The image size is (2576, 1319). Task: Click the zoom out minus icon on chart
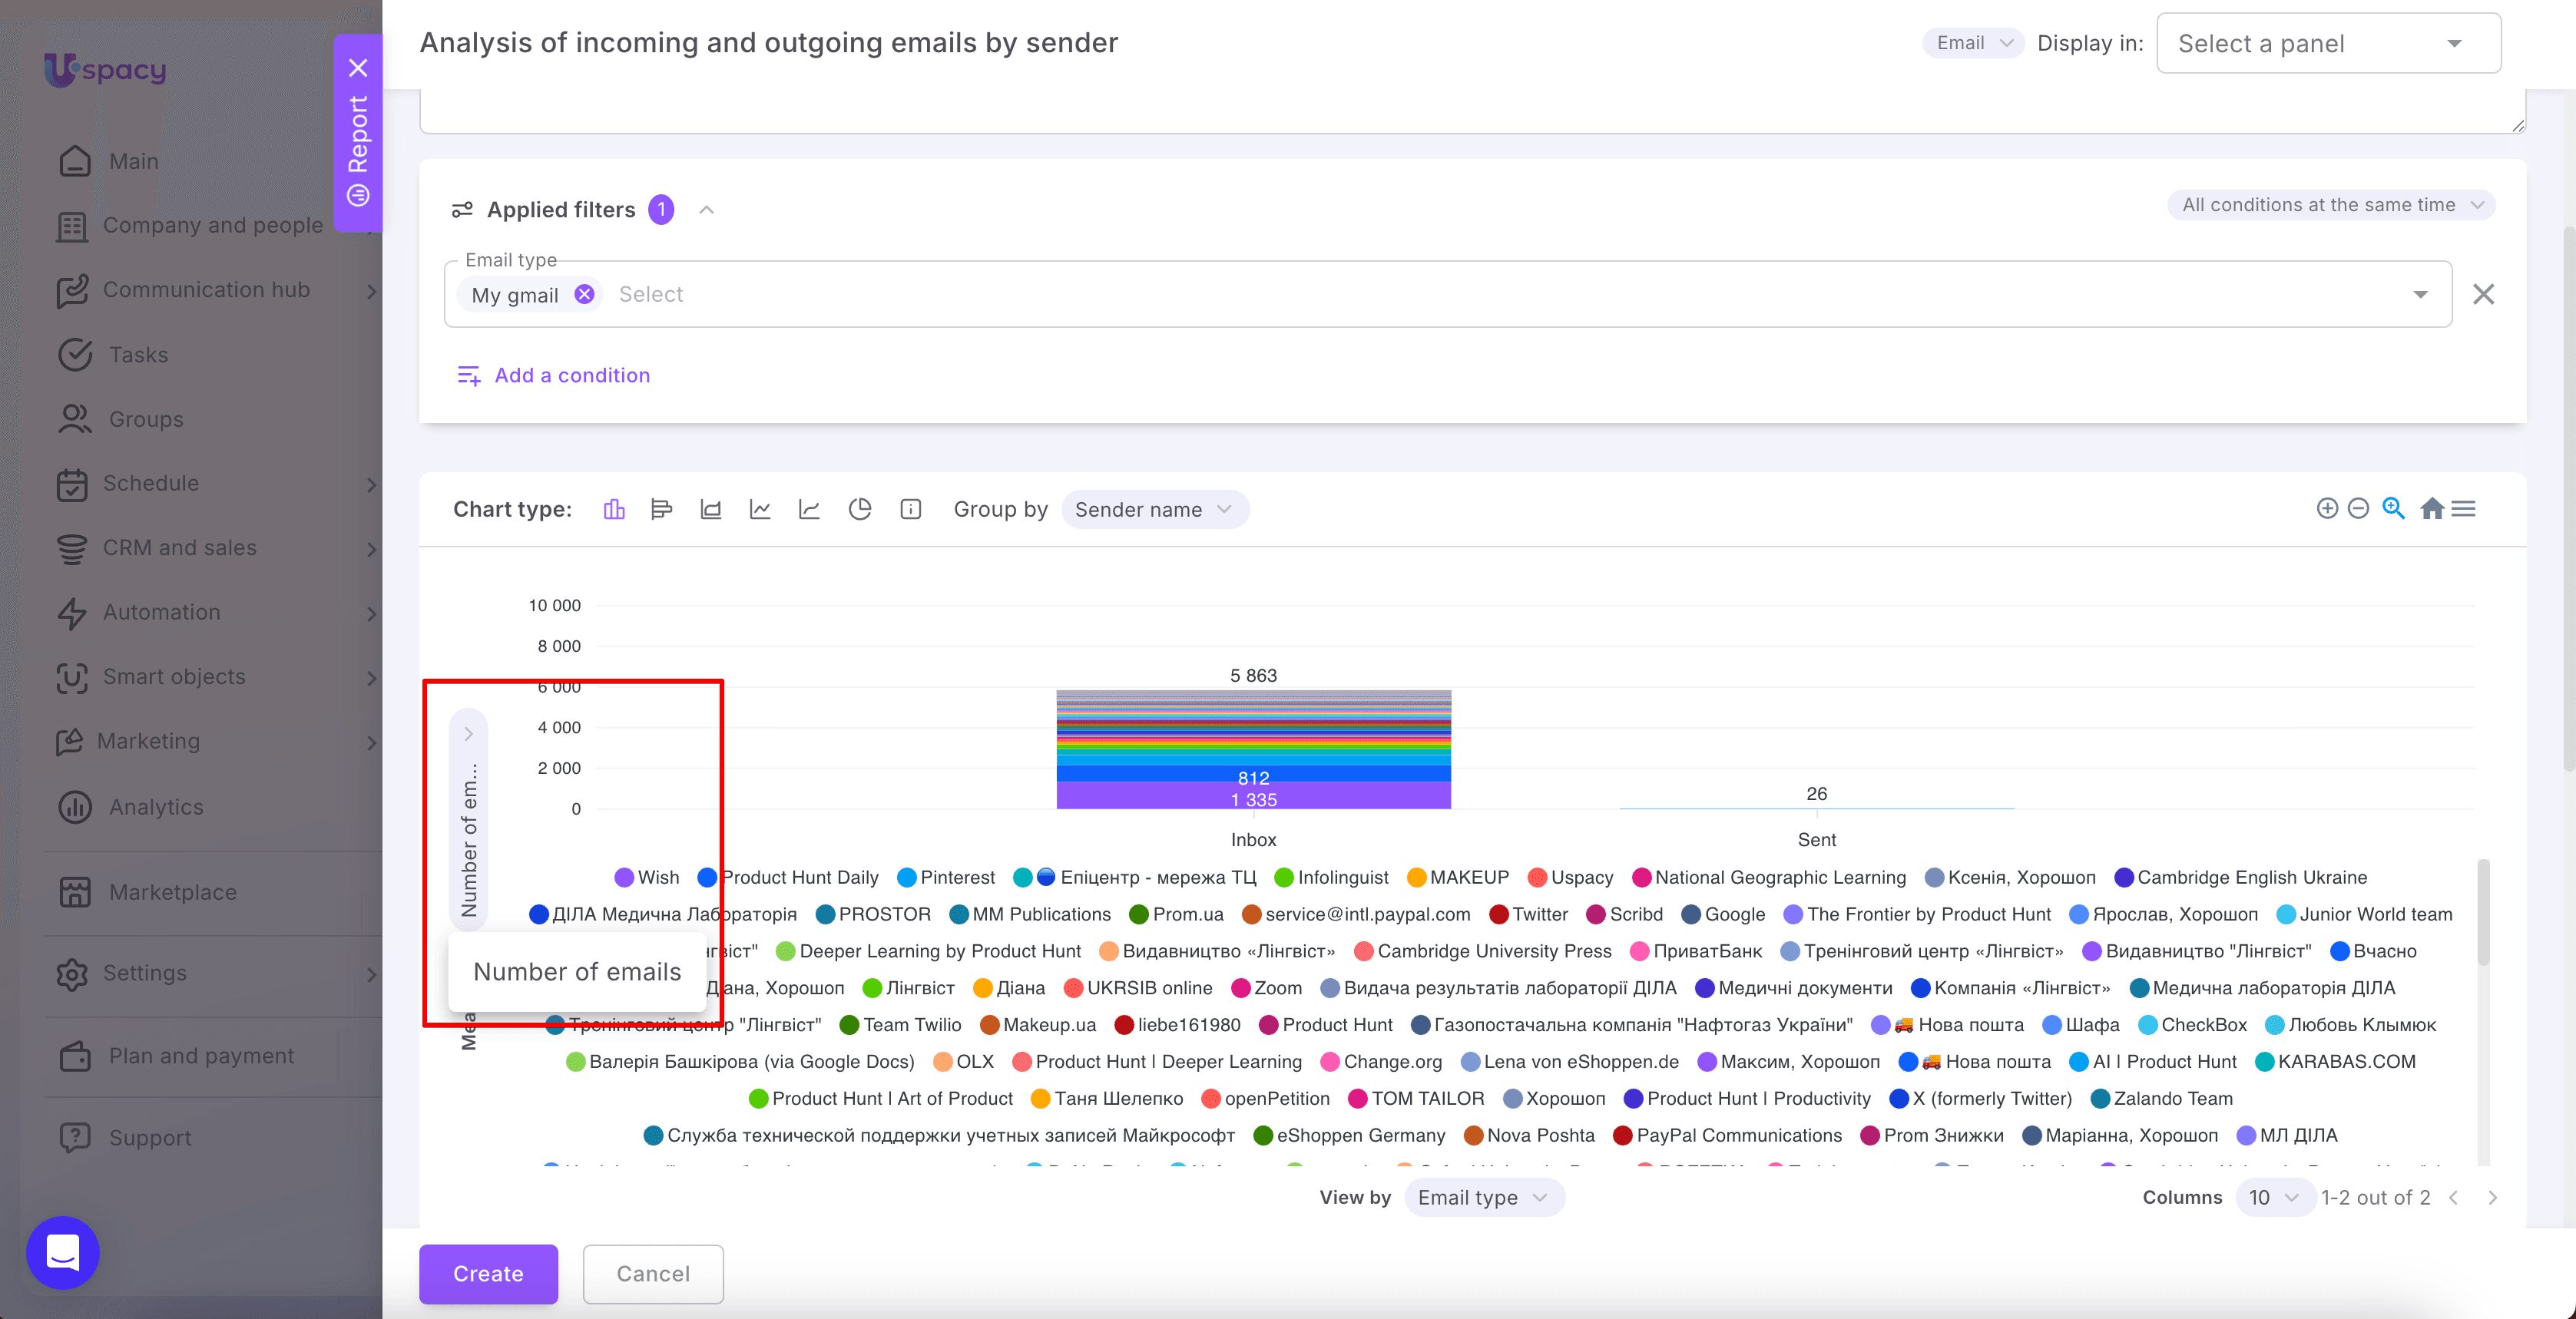[x=2358, y=508]
